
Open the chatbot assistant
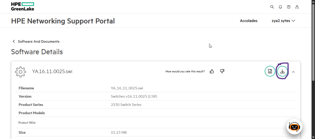pos(294,126)
